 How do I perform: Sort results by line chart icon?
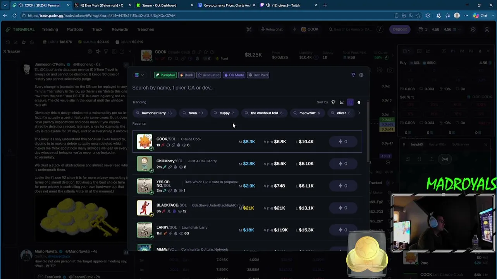pos(342,102)
